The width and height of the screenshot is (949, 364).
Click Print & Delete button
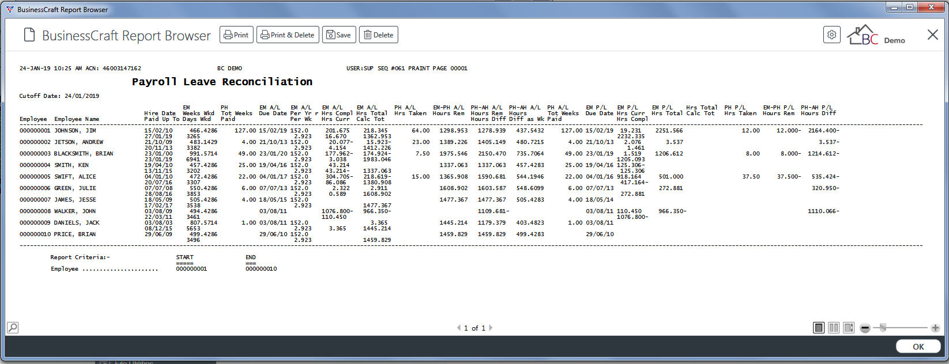click(x=288, y=35)
